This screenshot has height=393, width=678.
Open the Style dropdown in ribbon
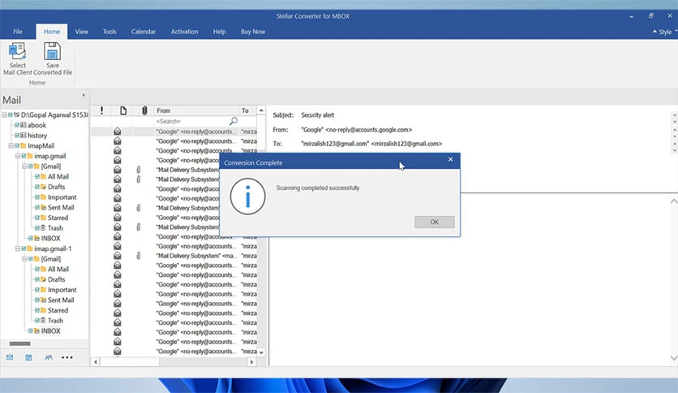coord(665,32)
